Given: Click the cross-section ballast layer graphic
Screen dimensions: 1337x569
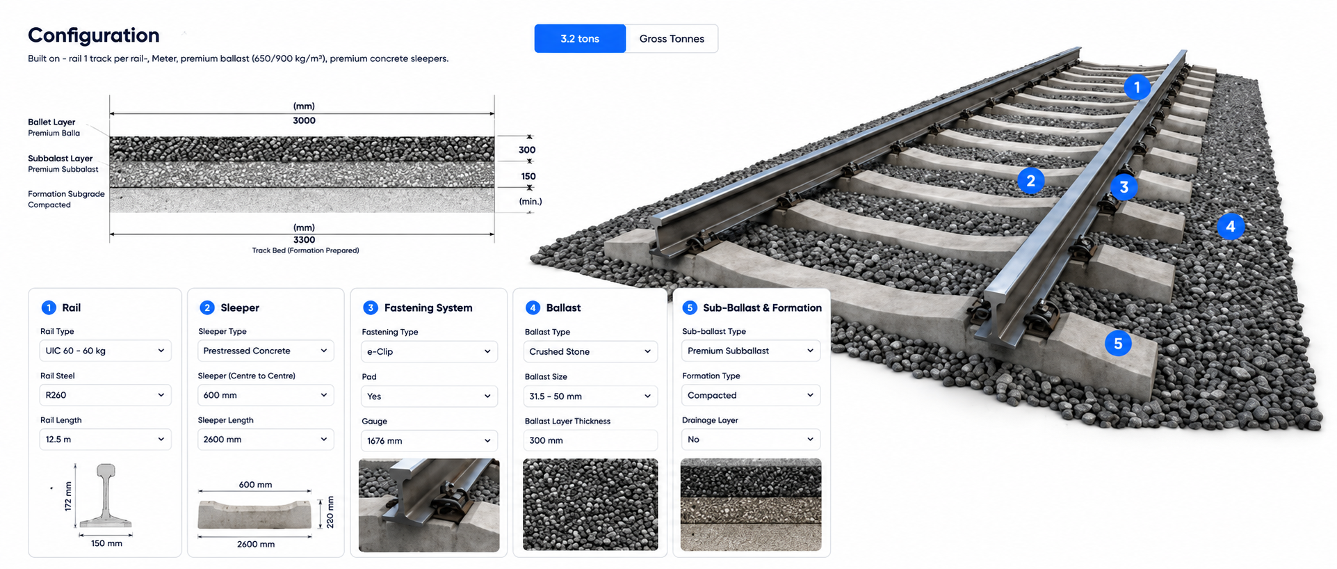Looking at the screenshot, I should point(302,149).
